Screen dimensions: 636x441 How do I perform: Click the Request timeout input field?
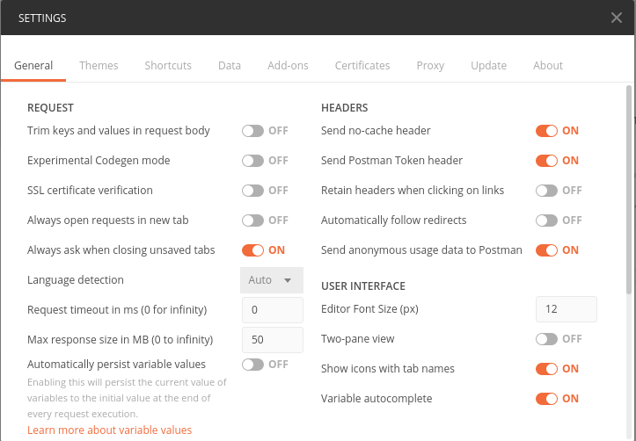tap(272, 310)
